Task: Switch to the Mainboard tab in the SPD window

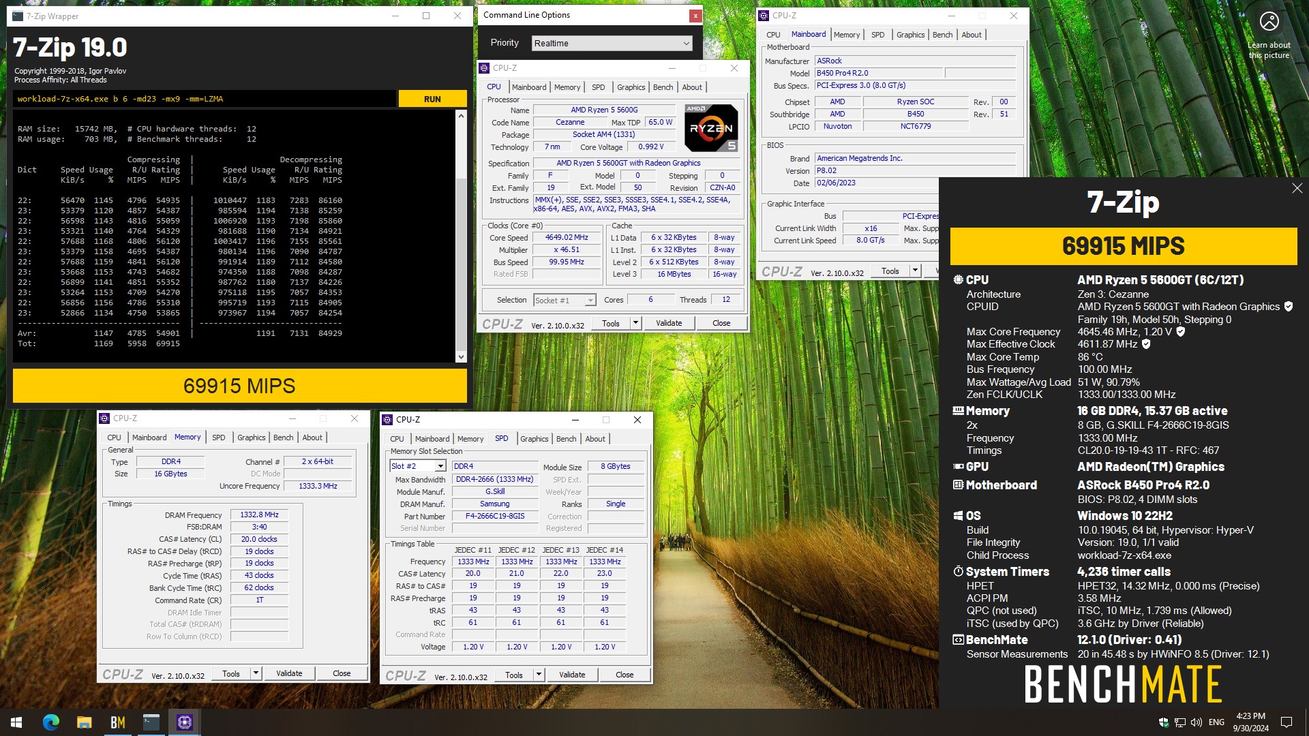Action: (432, 439)
